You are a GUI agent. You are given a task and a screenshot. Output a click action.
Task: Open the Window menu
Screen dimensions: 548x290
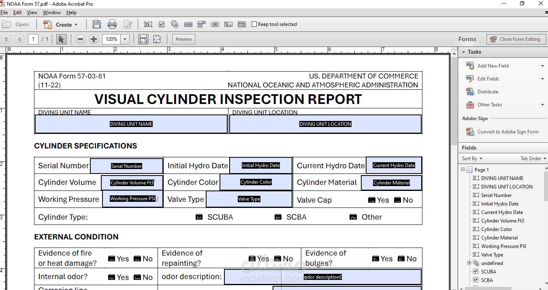pos(52,13)
